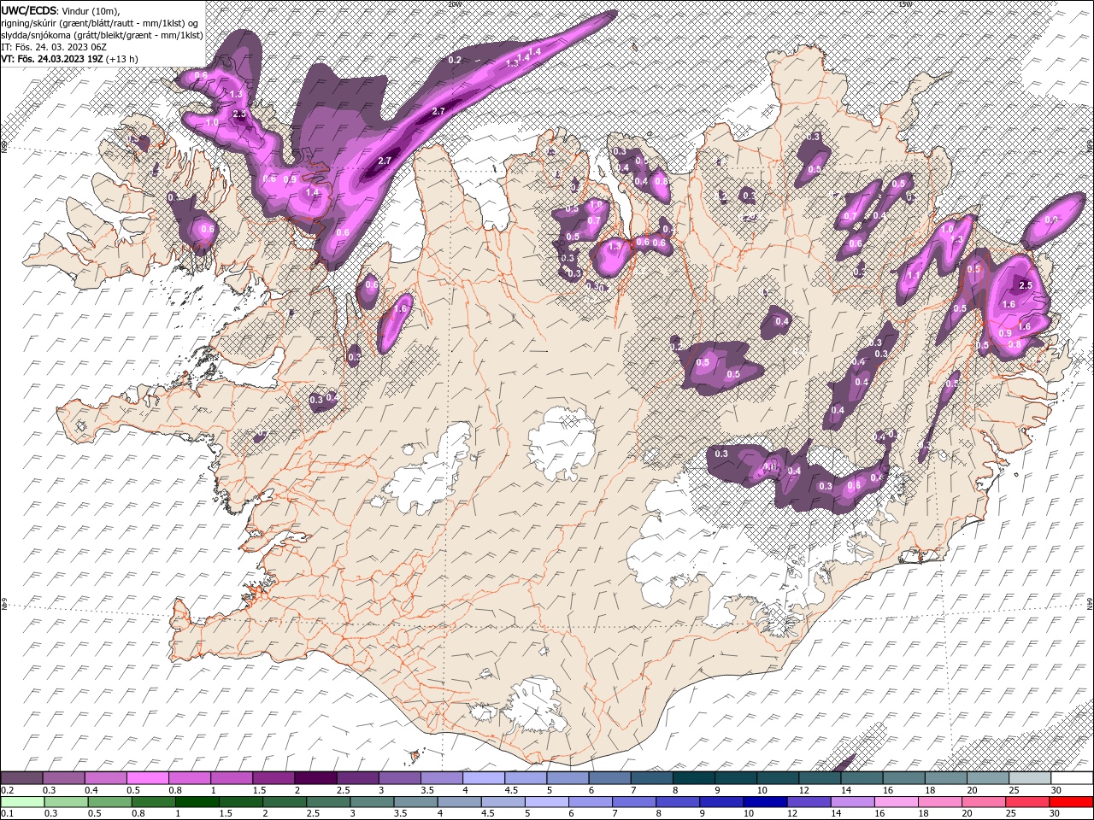
Task: Click the palest green 0.1–0.3 rain legend swatch
Action: (22, 802)
